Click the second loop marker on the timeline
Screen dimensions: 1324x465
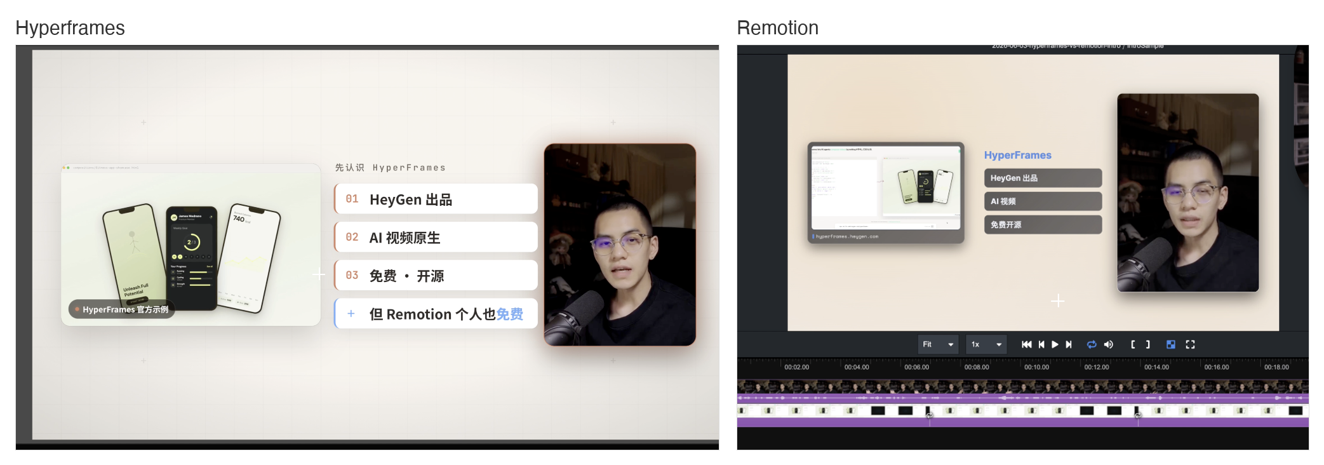coord(1138,415)
